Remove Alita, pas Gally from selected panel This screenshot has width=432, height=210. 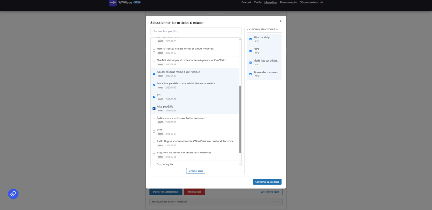tap(251, 39)
